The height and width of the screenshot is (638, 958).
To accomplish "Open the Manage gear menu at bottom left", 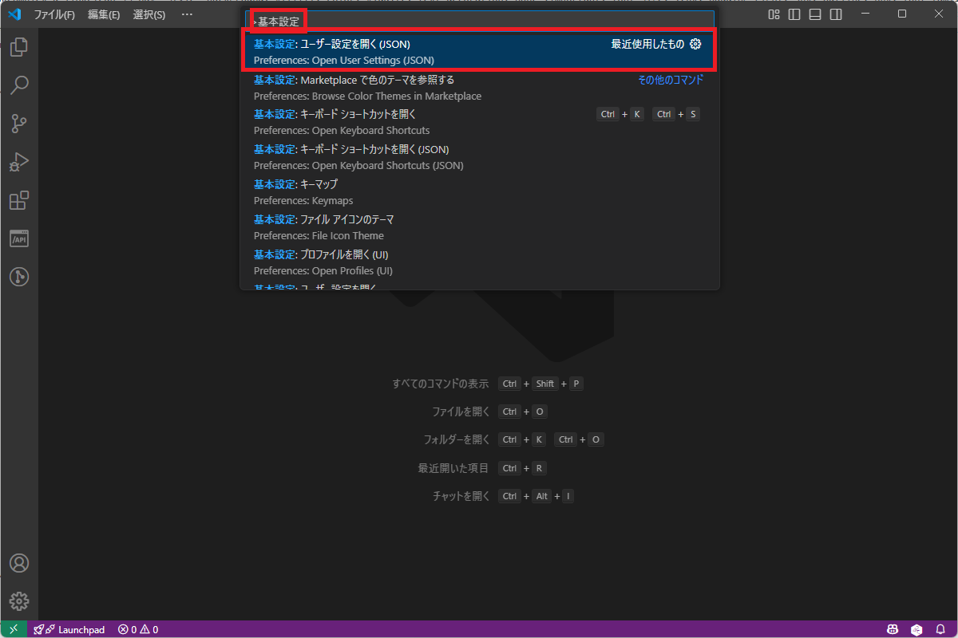I will pyautogui.click(x=18, y=601).
